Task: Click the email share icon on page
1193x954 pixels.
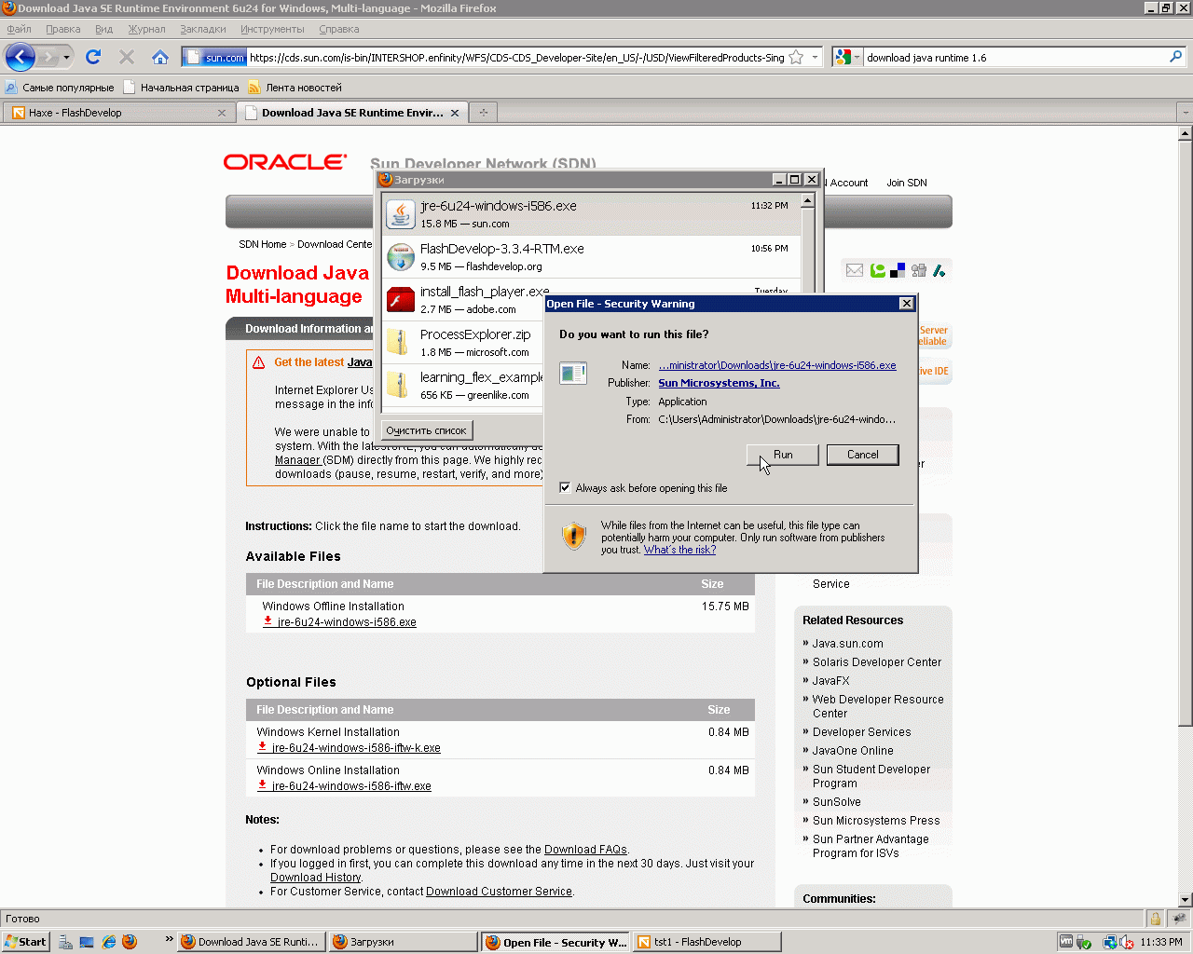Action: 855,270
